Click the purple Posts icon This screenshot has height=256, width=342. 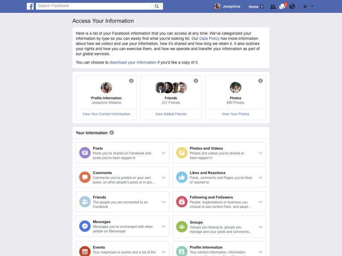(85, 153)
